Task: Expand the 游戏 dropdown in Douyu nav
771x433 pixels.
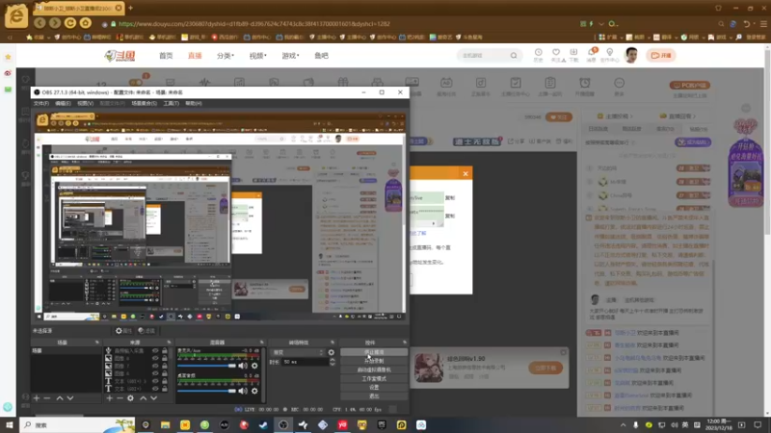Action: click(290, 56)
